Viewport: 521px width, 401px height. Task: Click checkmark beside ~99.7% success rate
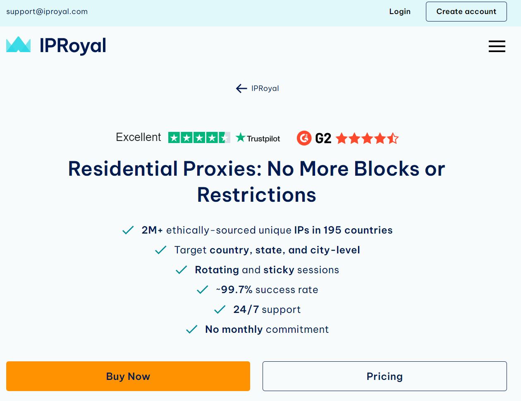(202, 290)
